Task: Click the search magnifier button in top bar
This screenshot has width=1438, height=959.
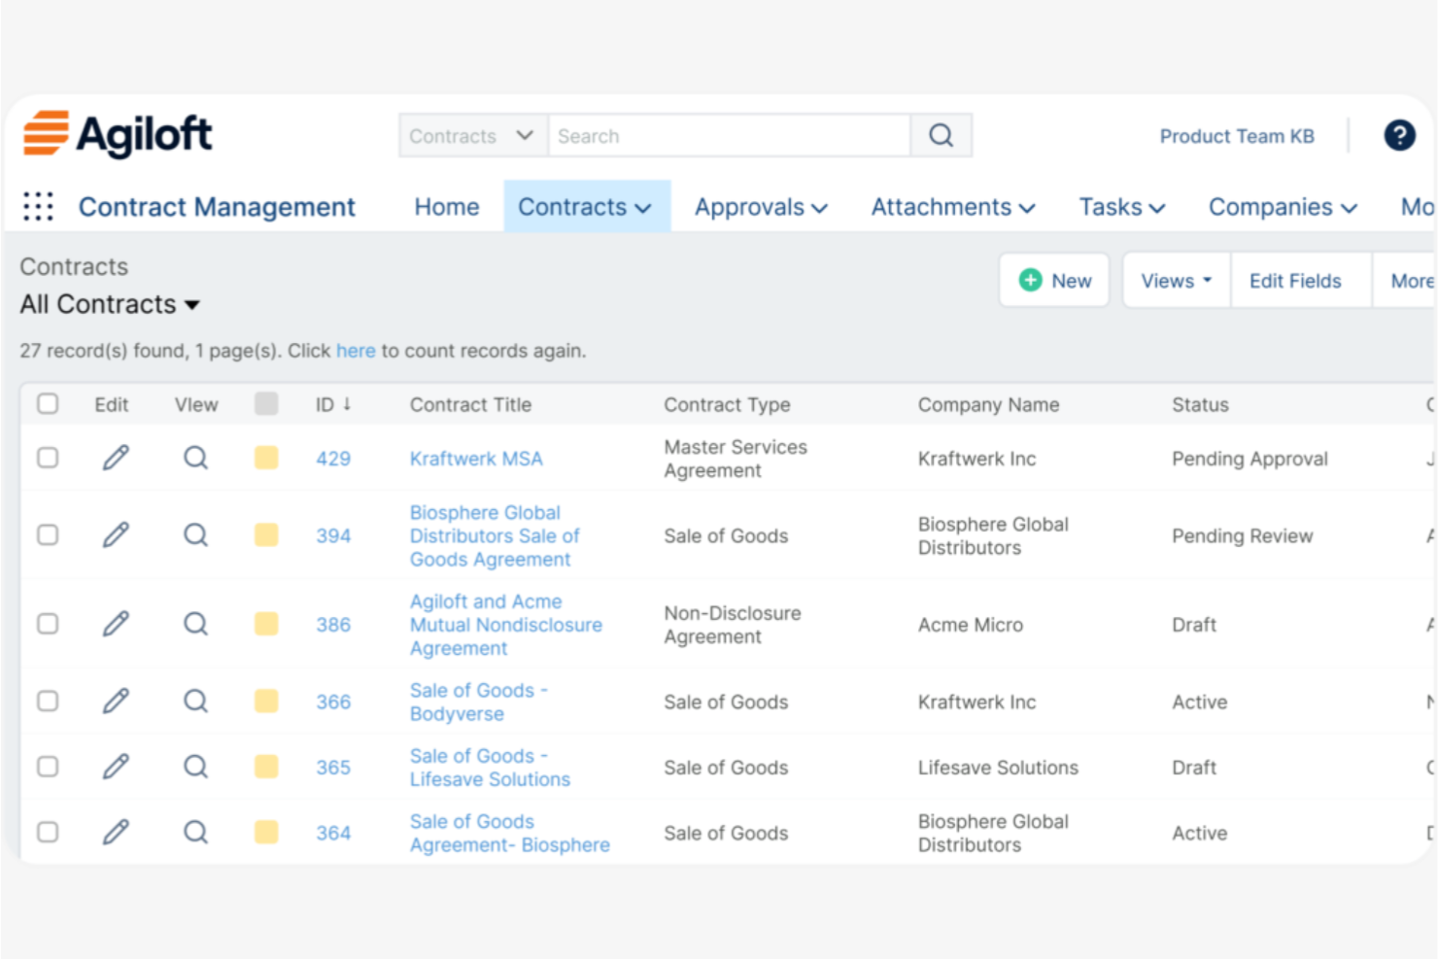Action: [x=941, y=135]
